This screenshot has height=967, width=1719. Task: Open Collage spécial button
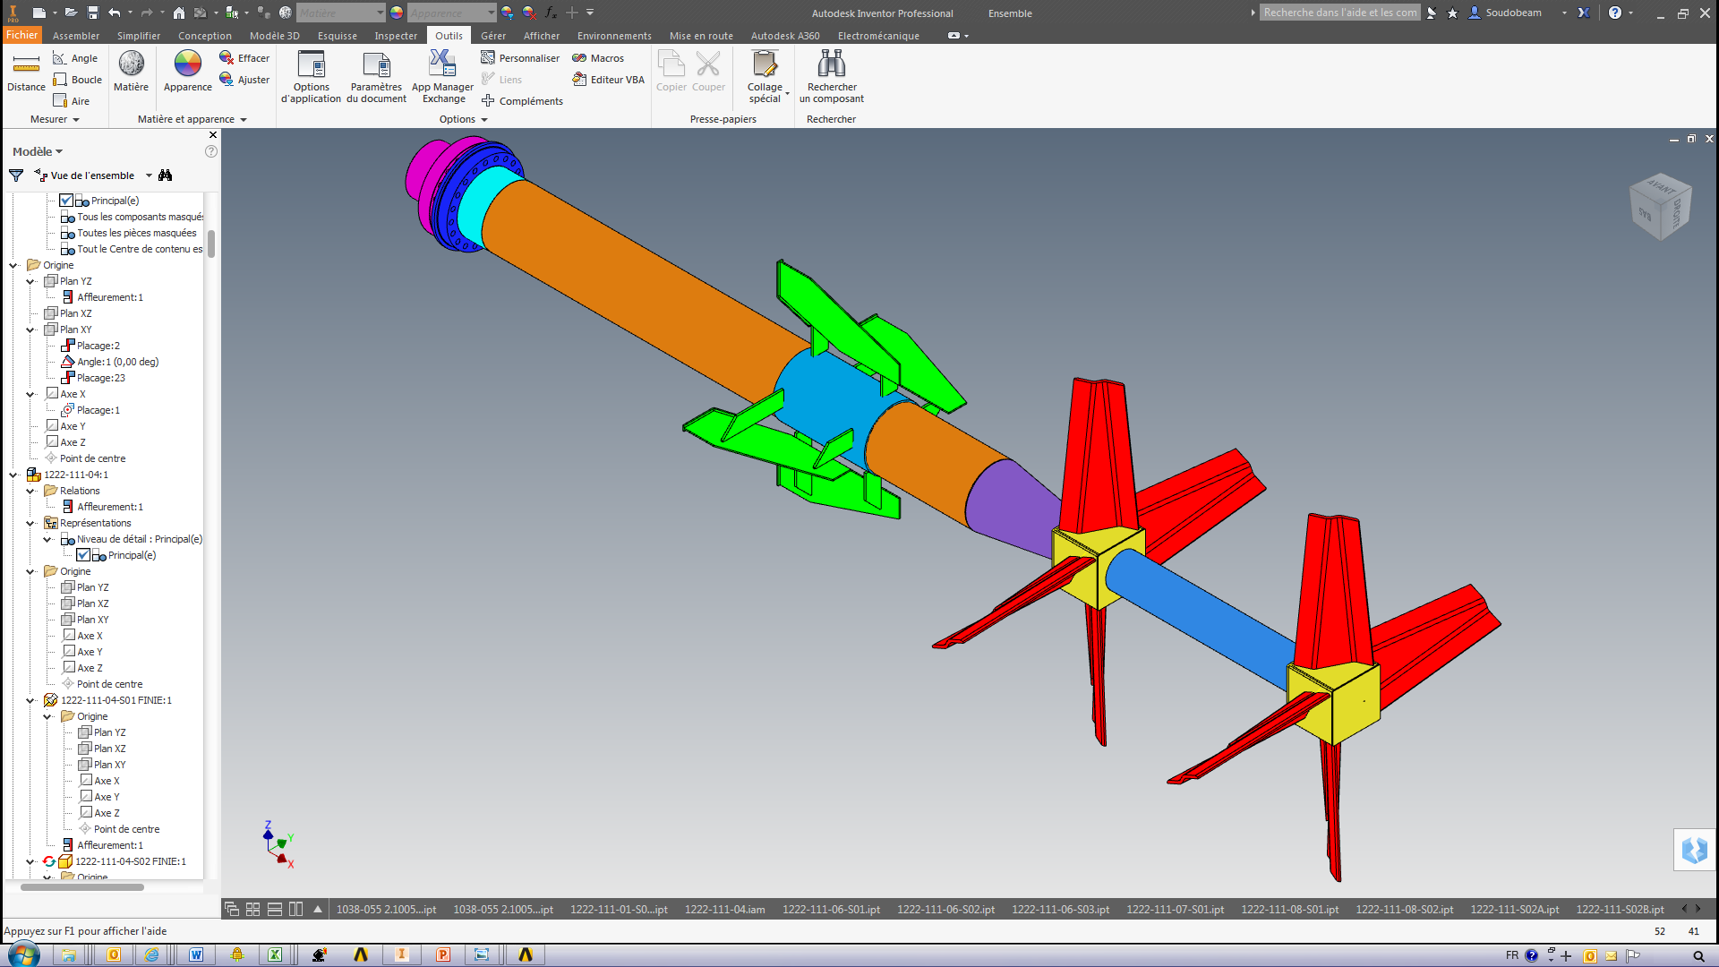coord(766,77)
